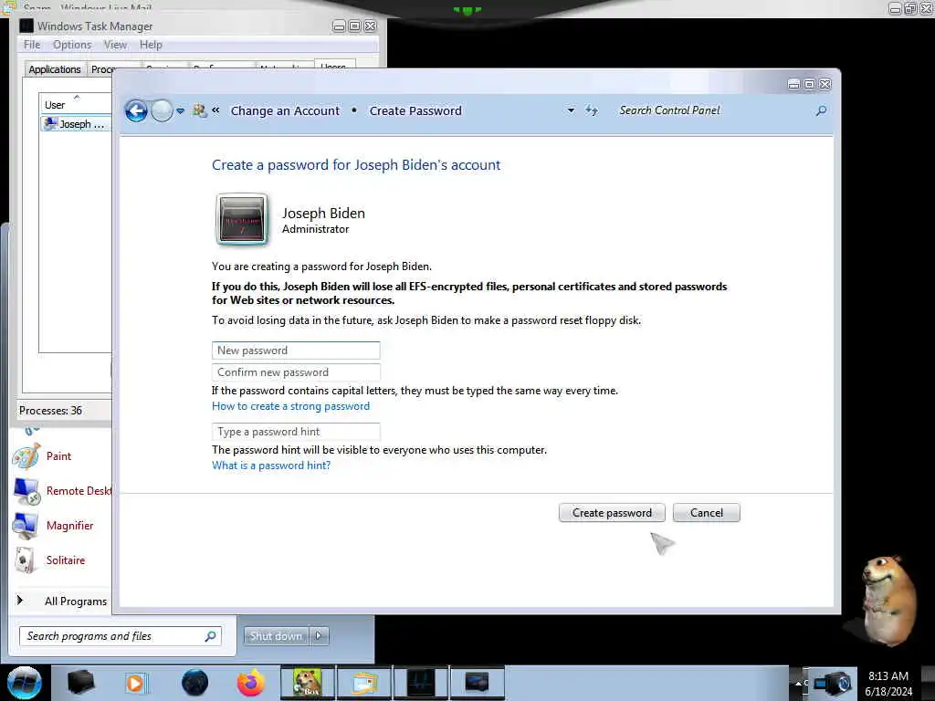
Task: Switch to the hamster Box taskbar app
Action: click(307, 683)
